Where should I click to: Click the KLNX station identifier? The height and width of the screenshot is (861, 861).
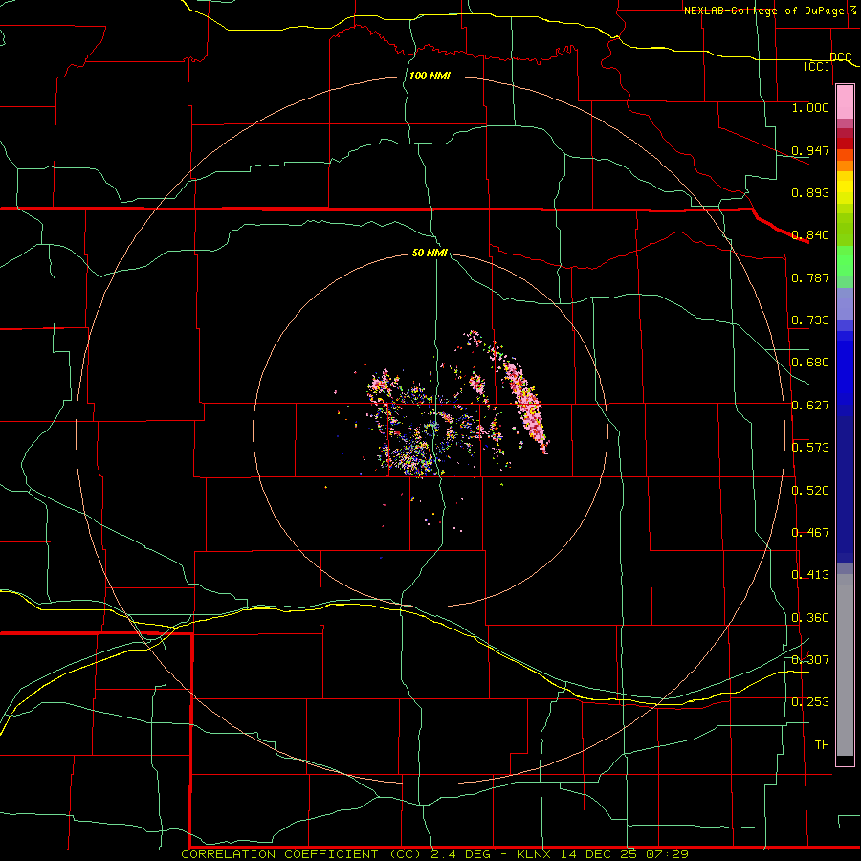(535, 854)
